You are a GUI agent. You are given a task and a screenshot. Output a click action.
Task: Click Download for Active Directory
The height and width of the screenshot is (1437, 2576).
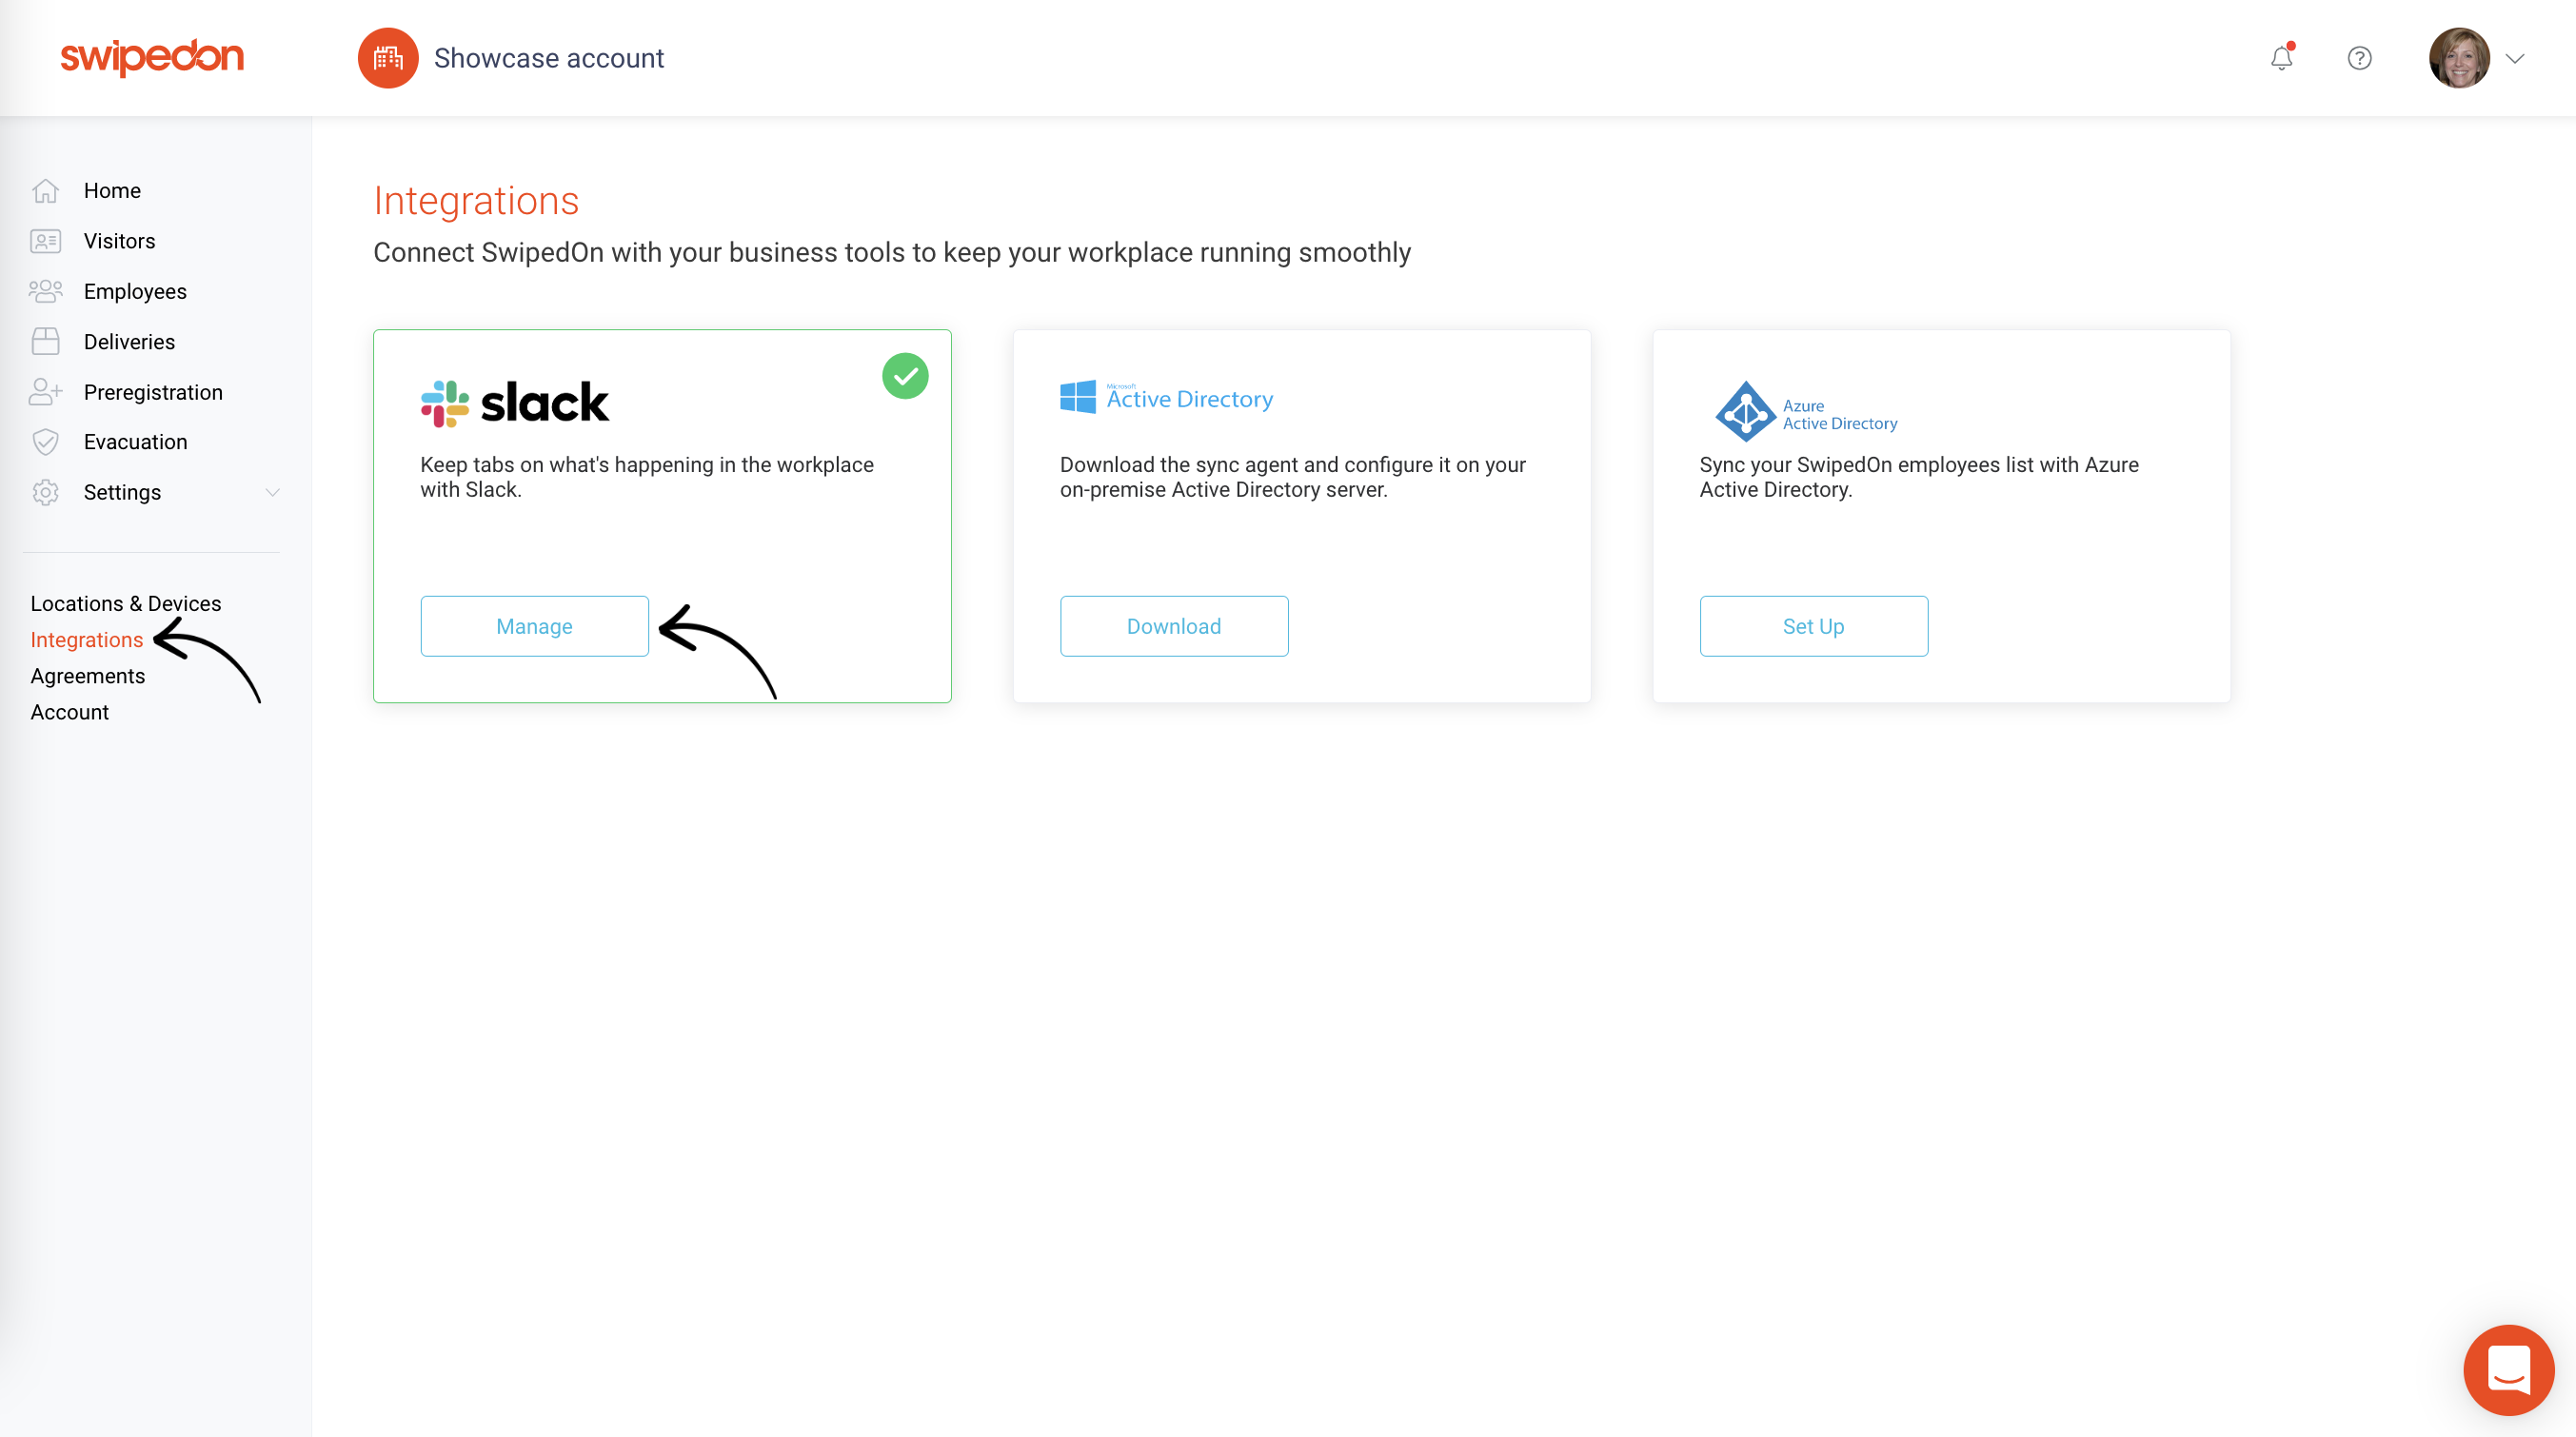pyautogui.click(x=1174, y=626)
